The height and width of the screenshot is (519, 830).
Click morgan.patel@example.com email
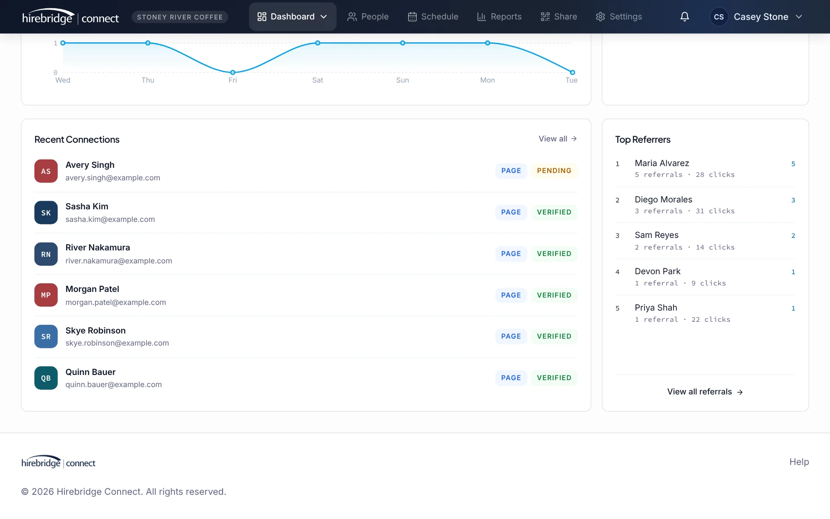[x=116, y=302]
